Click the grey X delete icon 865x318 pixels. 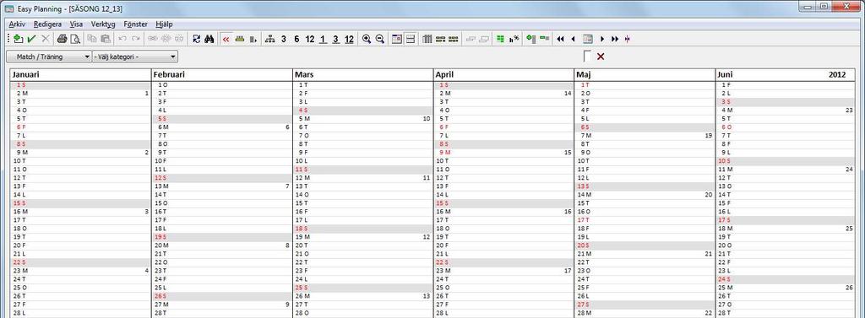[46, 39]
